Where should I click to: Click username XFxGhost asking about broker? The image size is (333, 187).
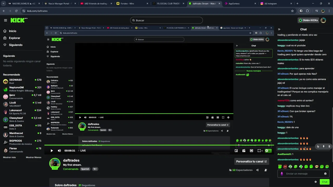(x=283, y=111)
